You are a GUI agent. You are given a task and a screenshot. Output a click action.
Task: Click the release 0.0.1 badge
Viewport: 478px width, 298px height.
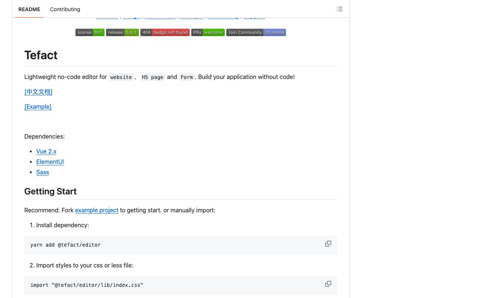coord(122,32)
